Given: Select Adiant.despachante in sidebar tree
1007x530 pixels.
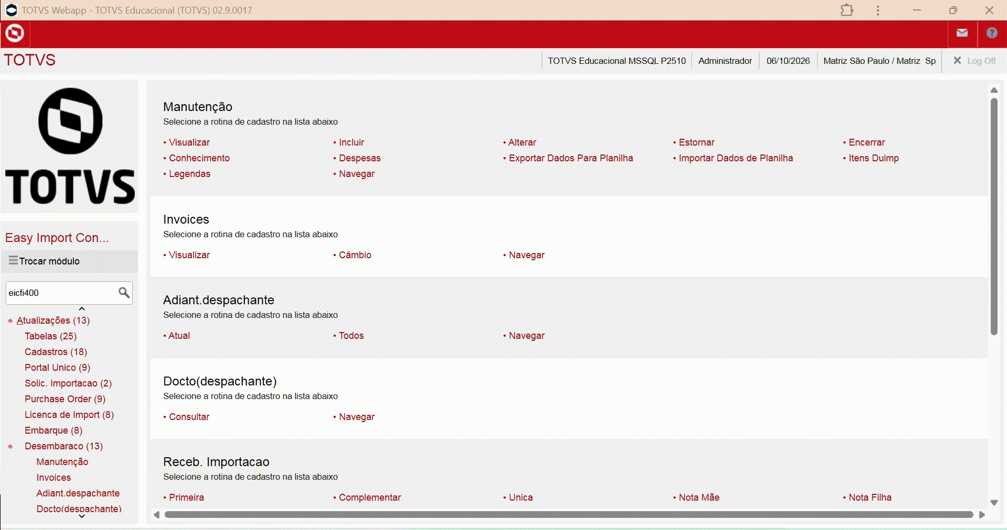Looking at the screenshot, I should (78, 493).
